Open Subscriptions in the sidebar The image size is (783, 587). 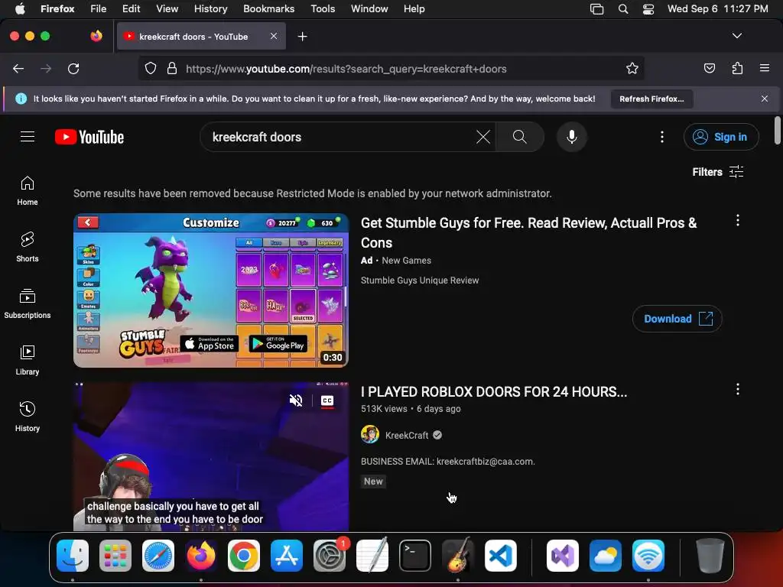point(28,304)
